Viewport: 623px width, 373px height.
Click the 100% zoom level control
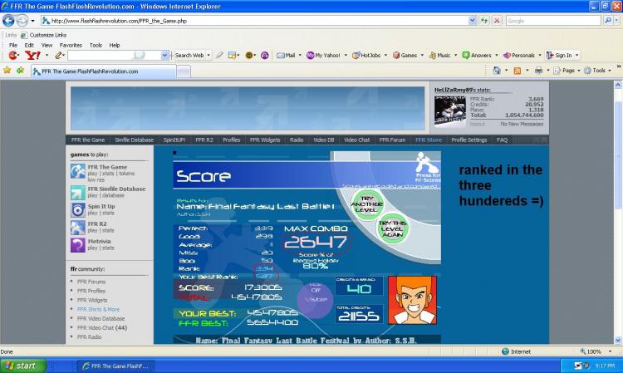pos(594,351)
